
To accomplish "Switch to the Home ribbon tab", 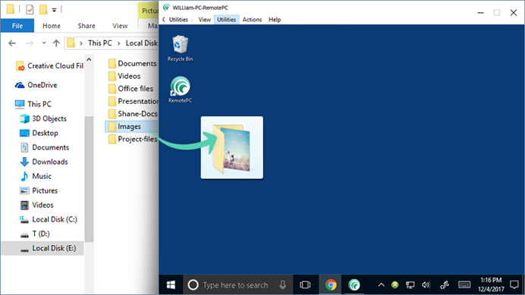I will [x=52, y=26].
